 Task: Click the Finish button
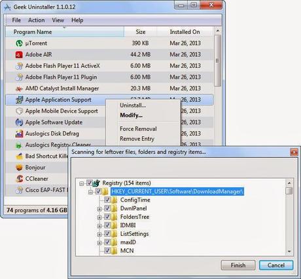coord(238,265)
